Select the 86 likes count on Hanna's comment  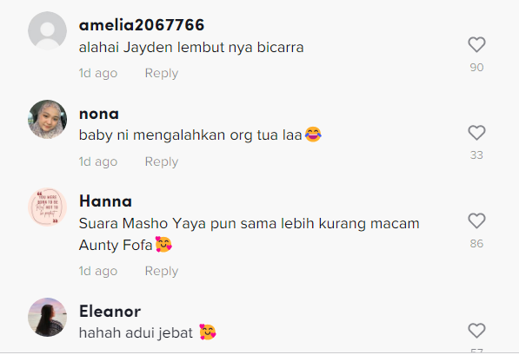pos(476,244)
